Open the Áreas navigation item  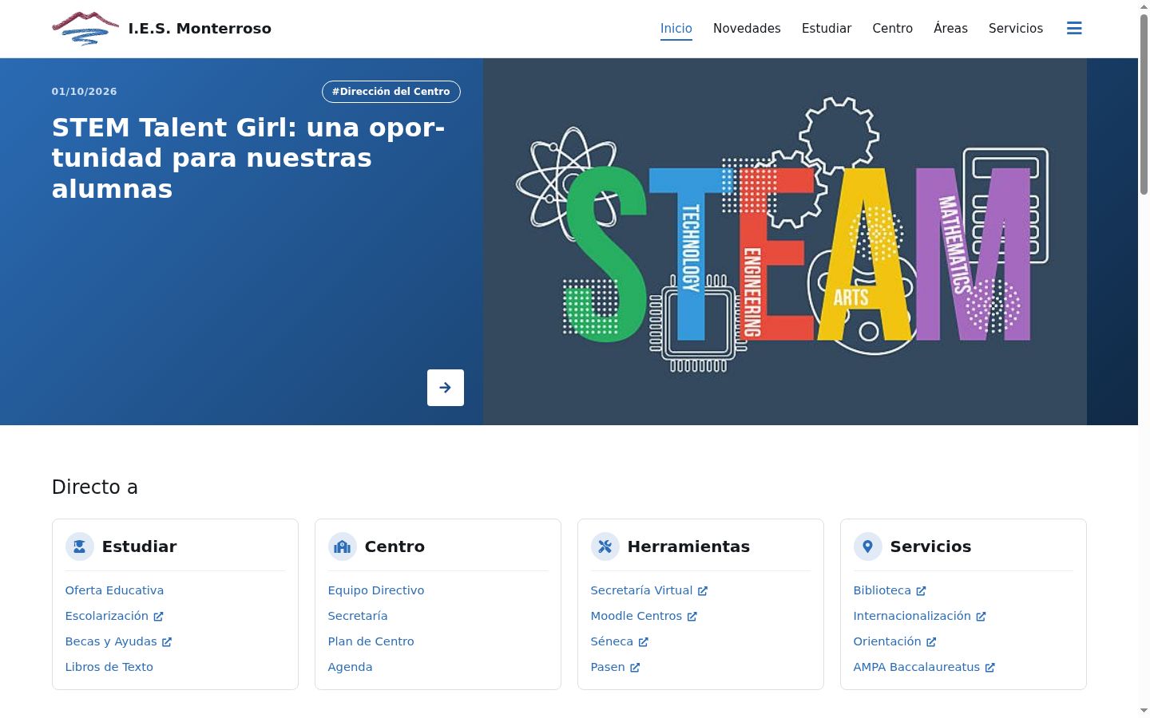click(x=950, y=28)
